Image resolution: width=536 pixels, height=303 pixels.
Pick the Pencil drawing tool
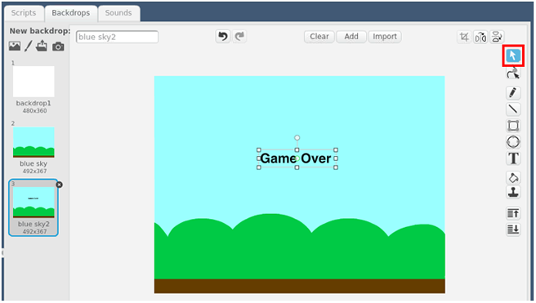[x=513, y=92]
